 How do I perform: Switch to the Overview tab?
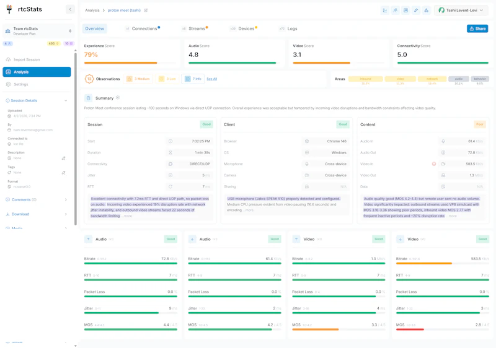click(95, 28)
